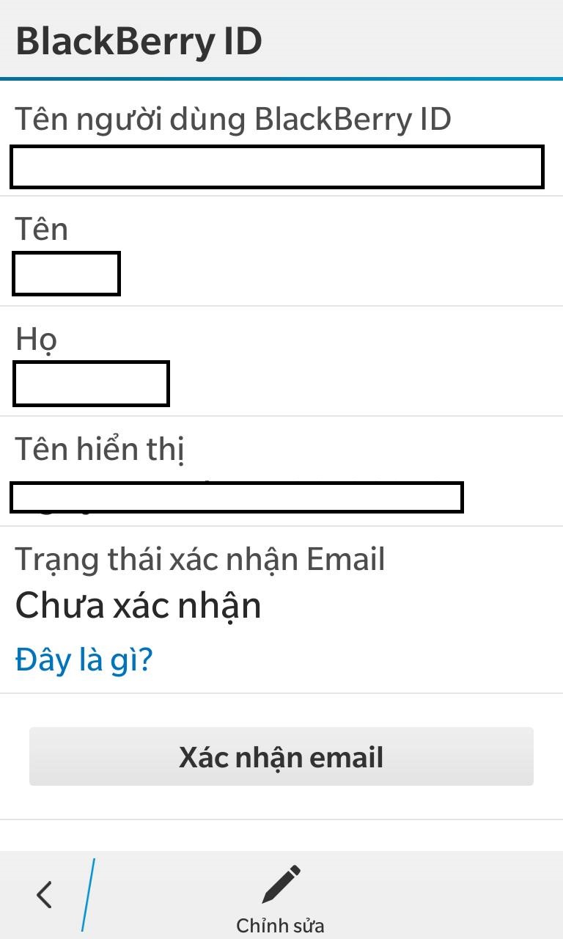
Task: Select the Tên hiển thị label
Action: tap(100, 450)
